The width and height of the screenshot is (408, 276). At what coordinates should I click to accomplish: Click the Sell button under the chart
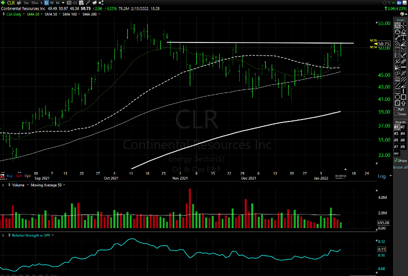pos(19,176)
